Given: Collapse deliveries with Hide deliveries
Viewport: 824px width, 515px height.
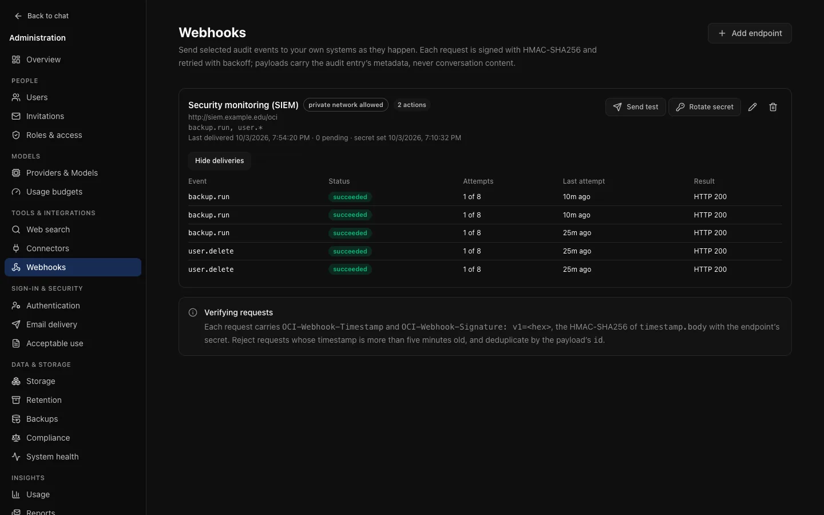Looking at the screenshot, I should (220, 161).
